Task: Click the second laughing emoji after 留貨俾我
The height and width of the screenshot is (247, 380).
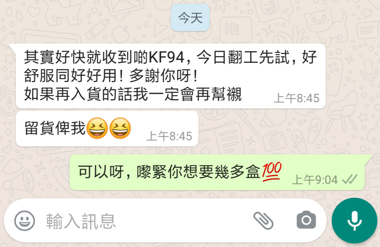Action: [120, 128]
